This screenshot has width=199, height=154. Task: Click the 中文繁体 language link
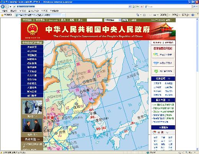[40, 20]
